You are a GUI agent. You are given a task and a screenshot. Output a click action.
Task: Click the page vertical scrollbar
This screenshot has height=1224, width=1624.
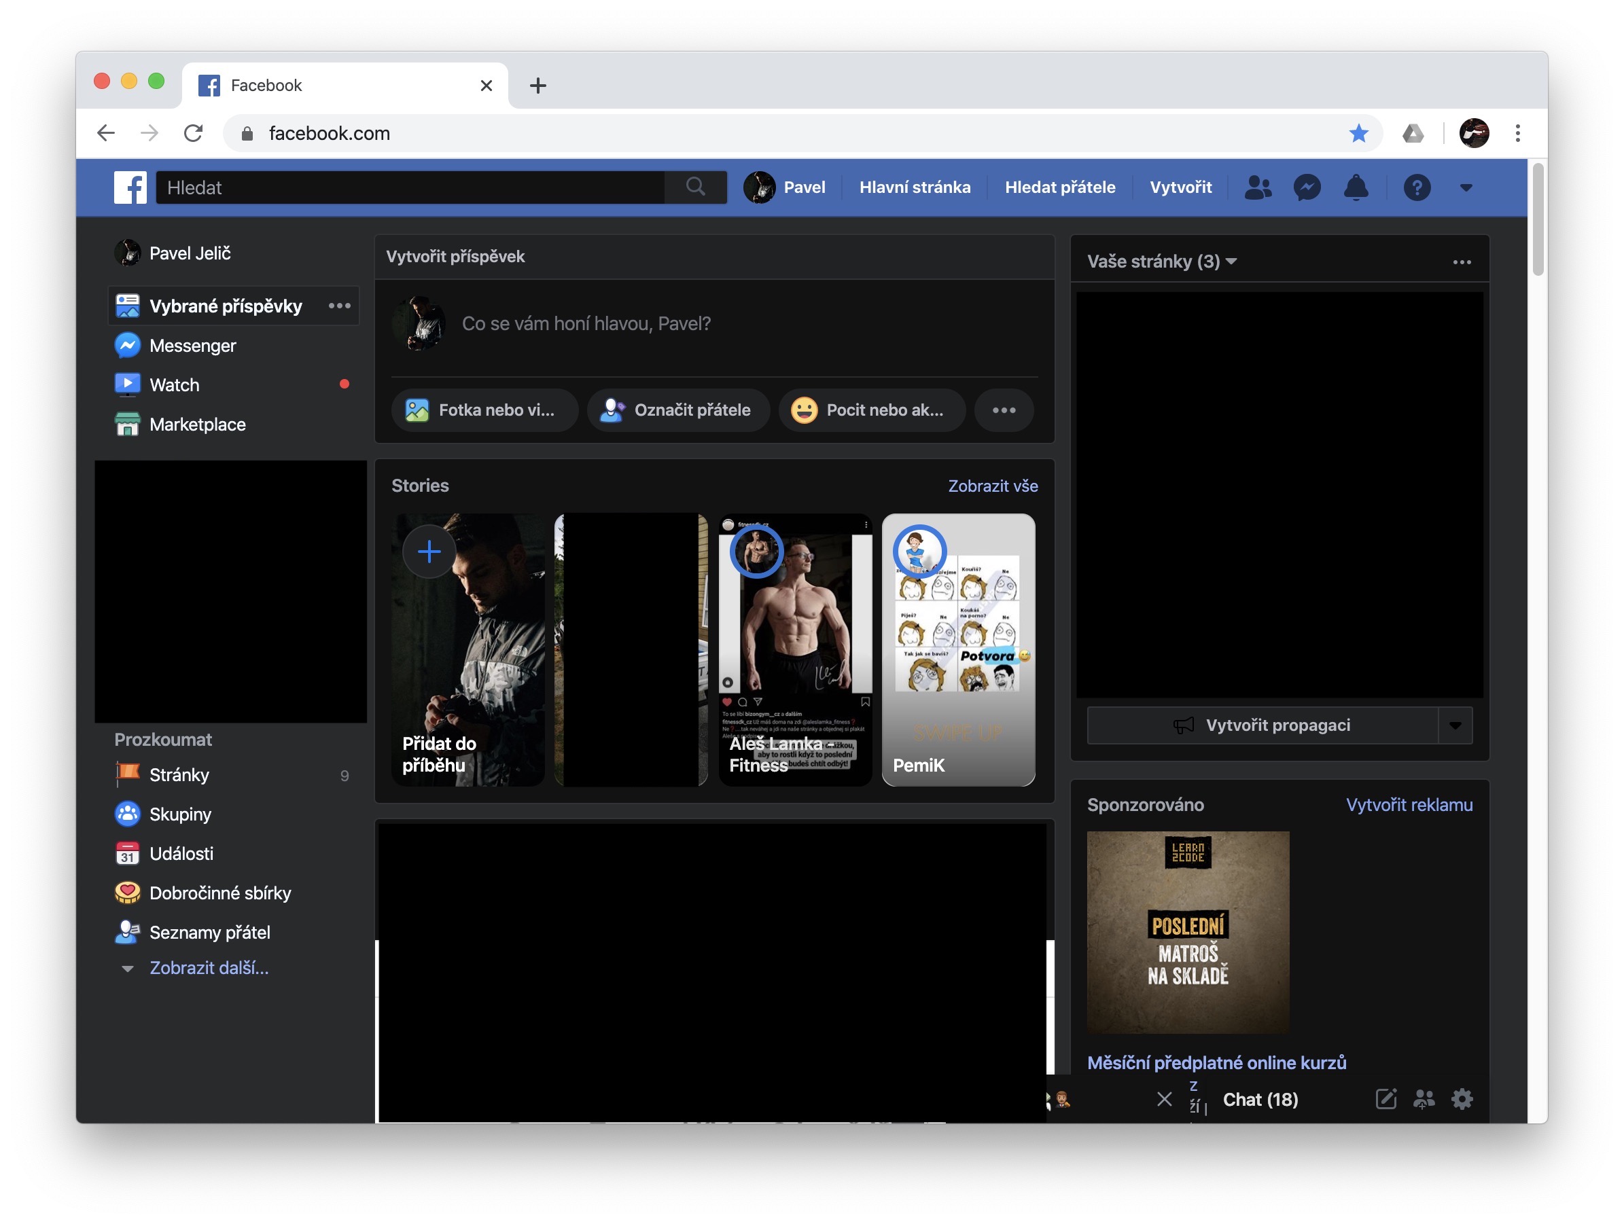(x=1538, y=220)
